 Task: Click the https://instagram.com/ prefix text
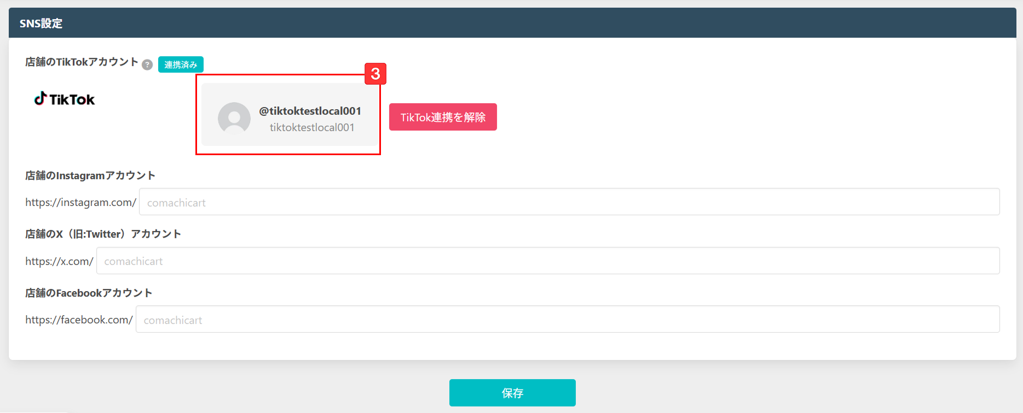(x=80, y=202)
